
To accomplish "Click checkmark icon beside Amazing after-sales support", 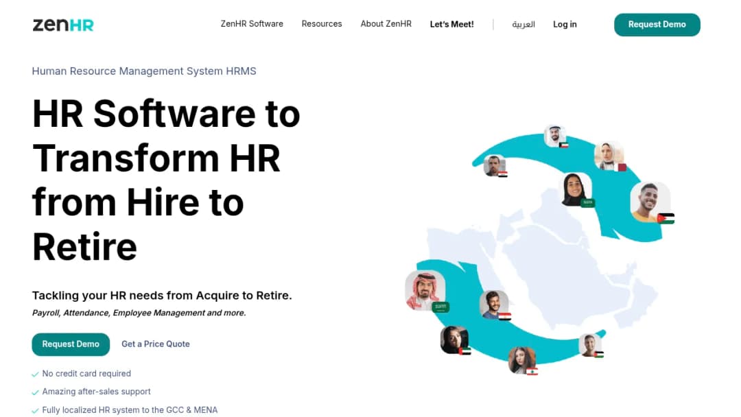I will point(35,392).
